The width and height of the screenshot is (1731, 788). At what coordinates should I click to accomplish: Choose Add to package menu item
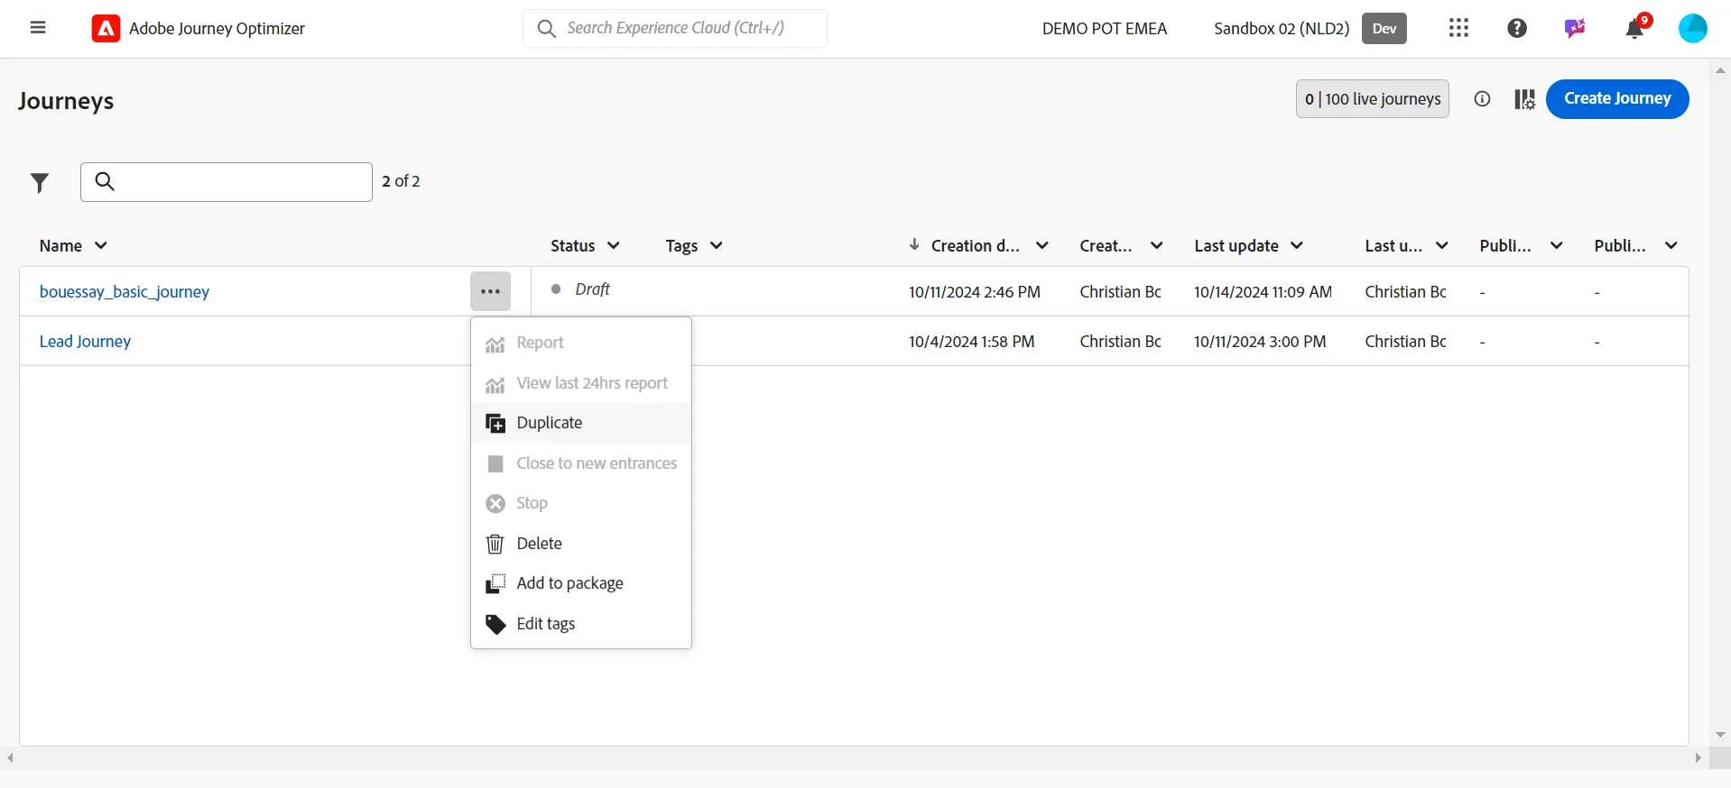point(581,583)
